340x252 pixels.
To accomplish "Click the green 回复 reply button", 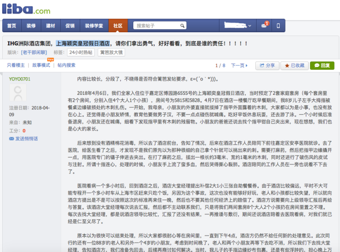I will (x=322, y=65).
